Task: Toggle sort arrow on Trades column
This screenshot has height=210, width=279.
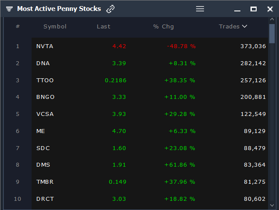Action: [x=245, y=26]
